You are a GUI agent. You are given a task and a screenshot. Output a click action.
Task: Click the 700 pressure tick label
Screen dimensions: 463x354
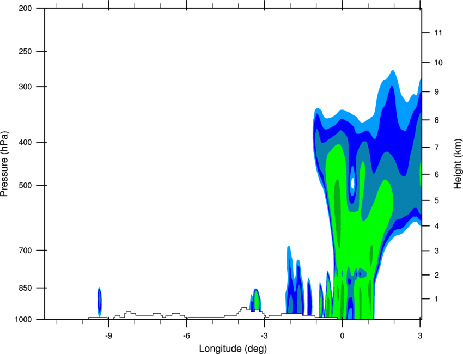(25, 251)
